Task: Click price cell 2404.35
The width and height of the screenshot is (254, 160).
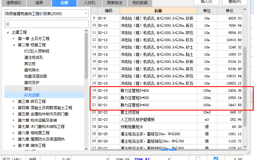Action: pyautogui.click(x=230, y=91)
